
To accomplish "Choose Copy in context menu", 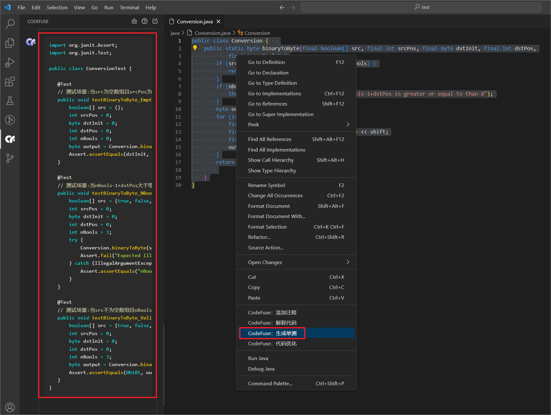I will (x=296, y=287).
